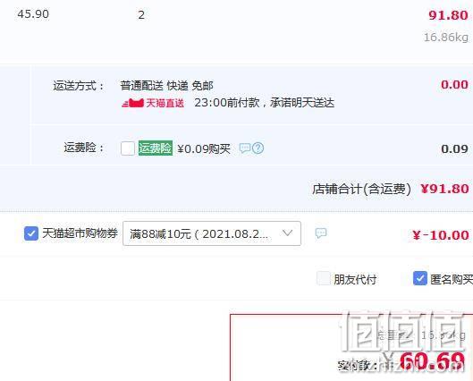Click the 天猫直送 cat logo icon
Viewport: 473px width, 381px height.
pos(132,103)
